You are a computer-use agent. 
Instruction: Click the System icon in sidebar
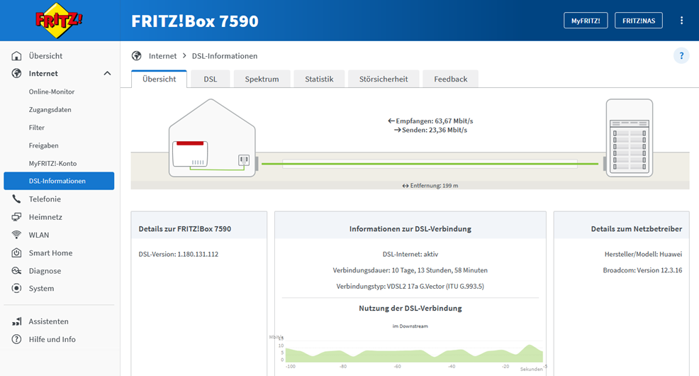click(x=16, y=288)
